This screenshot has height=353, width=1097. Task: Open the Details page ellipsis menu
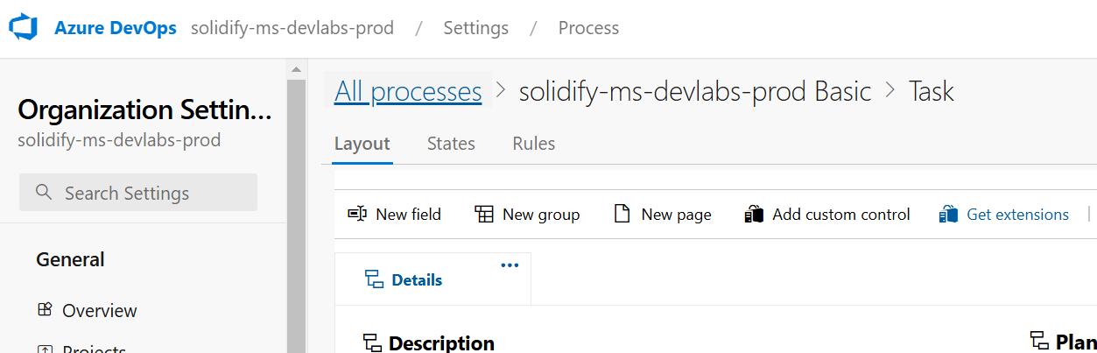510,265
